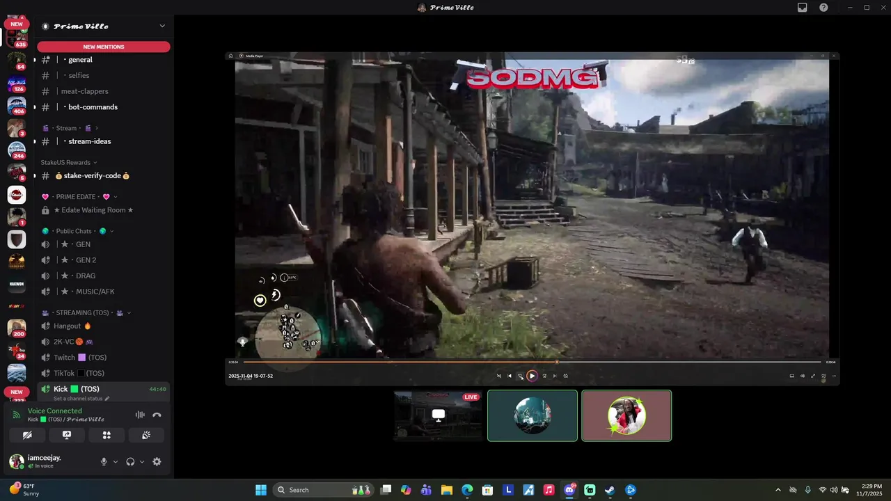The width and height of the screenshot is (891, 501).
Task: Select the brown participant tile
Action: (x=626, y=415)
